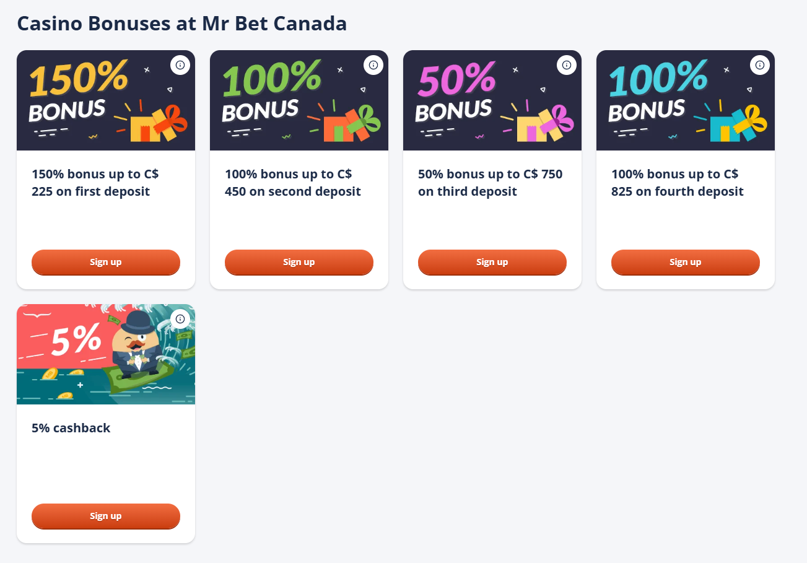
Task: Open info for the 150% first deposit bonus
Action: [180, 64]
